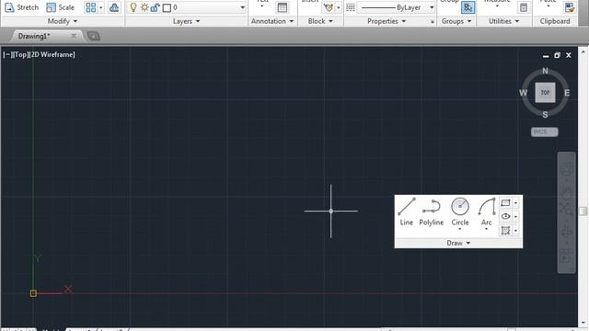Screen dimensions: 589x331
Task: Toggle layer lock padlock icon
Action: pos(155,7)
